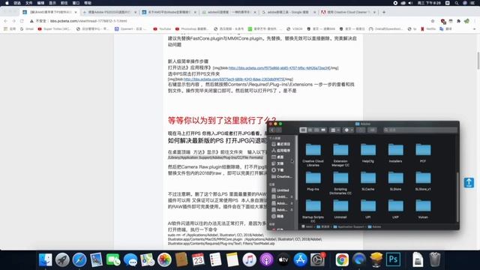Switch to the Creative Cloud Cleaner tab

(x=348, y=12)
